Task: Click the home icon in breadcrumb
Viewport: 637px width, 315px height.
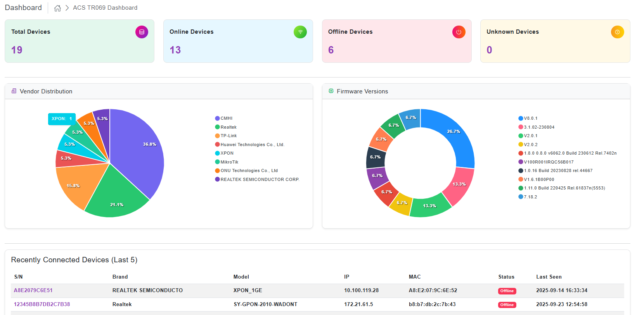Action: click(x=57, y=8)
